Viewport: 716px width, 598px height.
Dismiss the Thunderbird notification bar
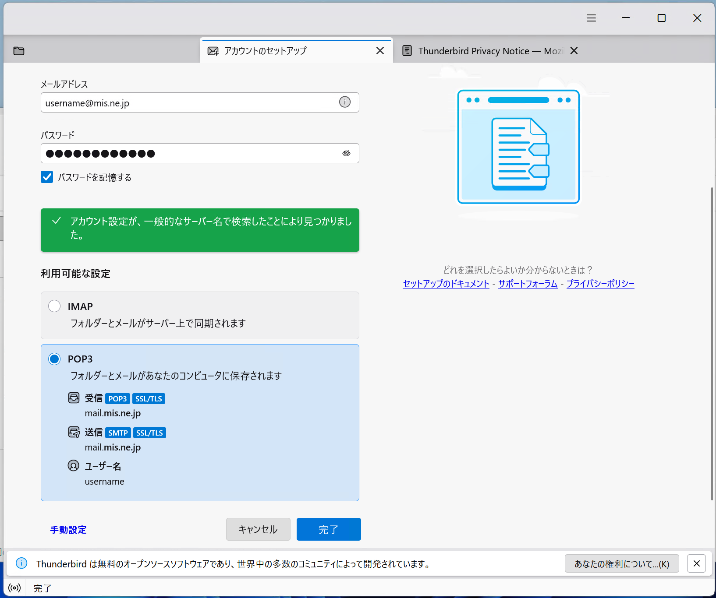click(696, 563)
